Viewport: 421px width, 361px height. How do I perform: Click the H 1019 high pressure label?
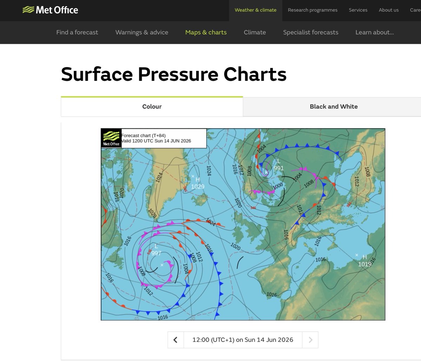(365, 261)
